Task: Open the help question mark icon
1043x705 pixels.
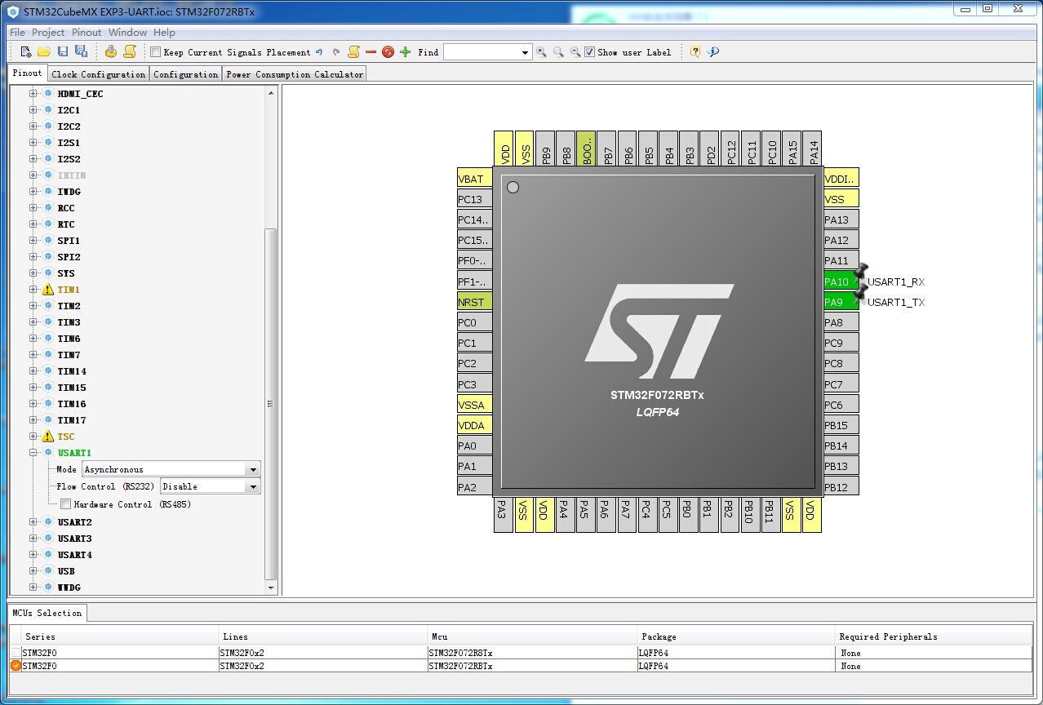Action: click(695, 52)
